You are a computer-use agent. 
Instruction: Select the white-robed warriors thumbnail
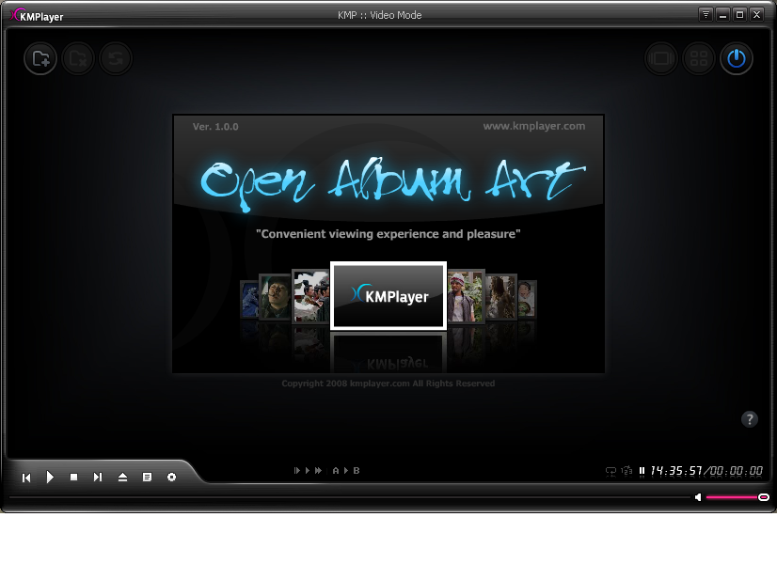(x=310, y=297)
